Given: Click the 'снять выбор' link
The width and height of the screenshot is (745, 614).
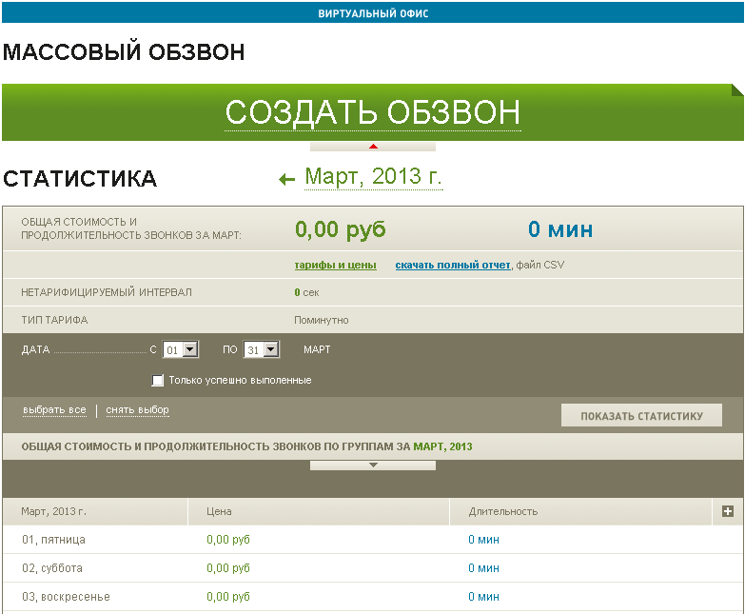Looking at the screenshot, I should tap(137, 410).
